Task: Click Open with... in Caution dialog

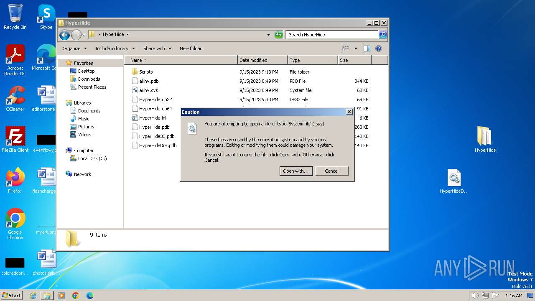Action: click(296, 171)
